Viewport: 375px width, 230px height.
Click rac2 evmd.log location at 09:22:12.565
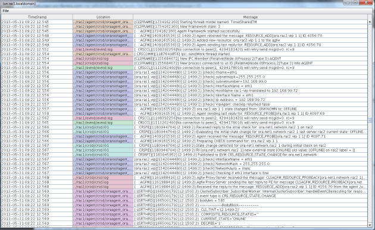(x=103, y=123)
